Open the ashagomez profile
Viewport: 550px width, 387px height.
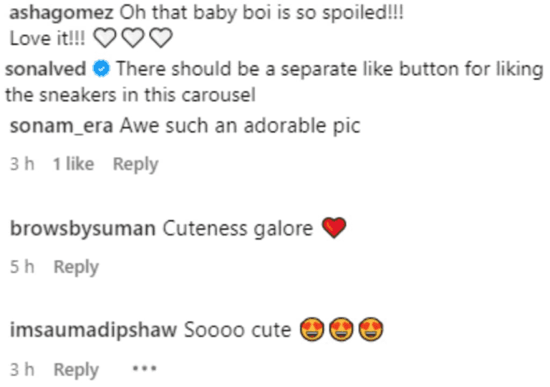tap(59, 14)
